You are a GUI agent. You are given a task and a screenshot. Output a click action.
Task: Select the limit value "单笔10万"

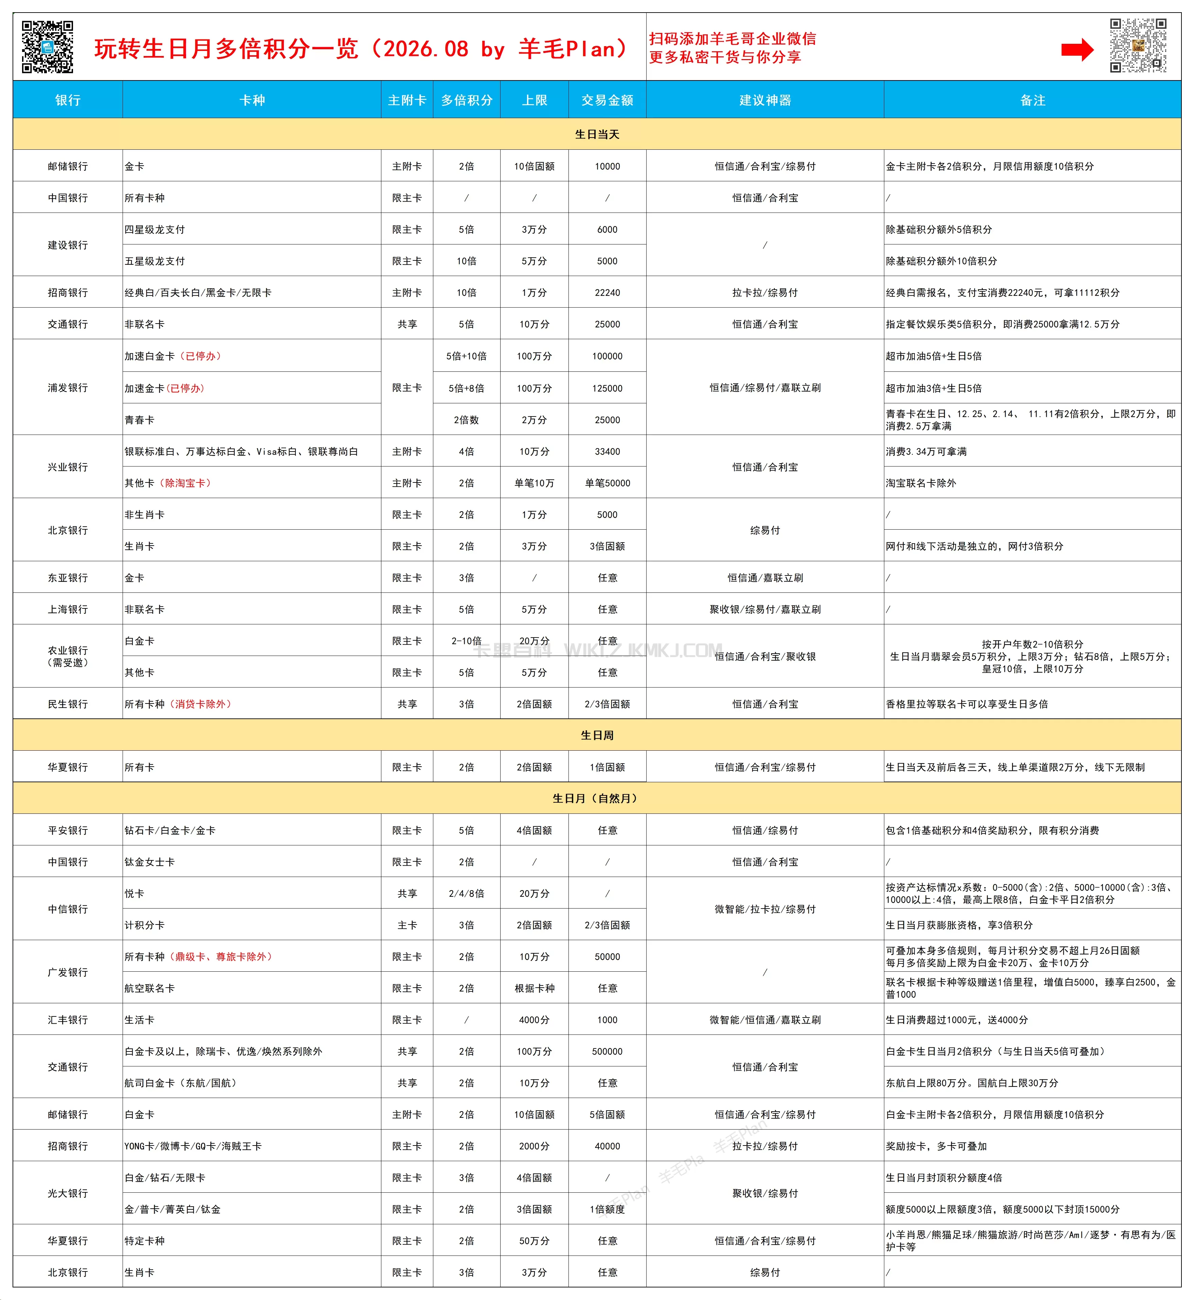pyautogui.click(x=535, y=483)
